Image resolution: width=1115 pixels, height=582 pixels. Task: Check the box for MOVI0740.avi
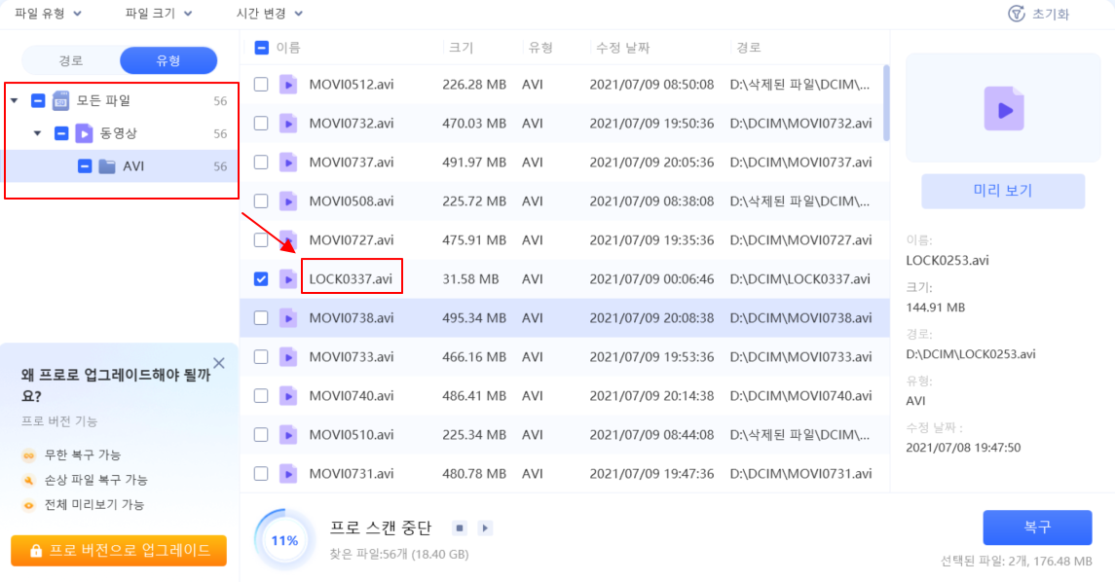coord(261,396)
